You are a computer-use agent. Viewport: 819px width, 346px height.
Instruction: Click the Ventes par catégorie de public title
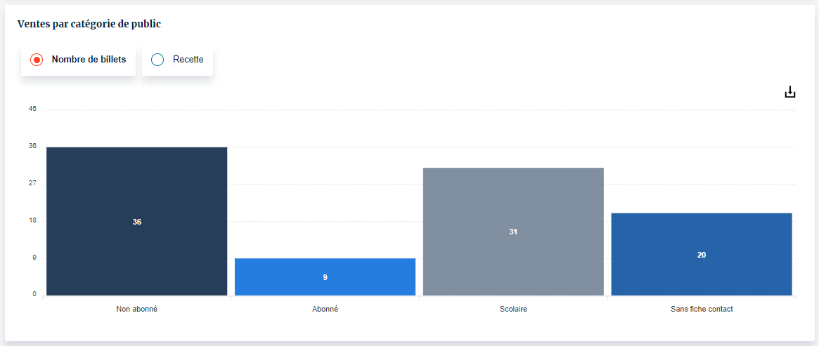point(89,24)
